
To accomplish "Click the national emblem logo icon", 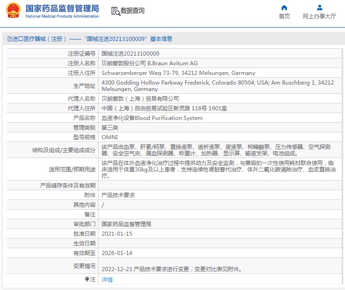I will point(13,10).
